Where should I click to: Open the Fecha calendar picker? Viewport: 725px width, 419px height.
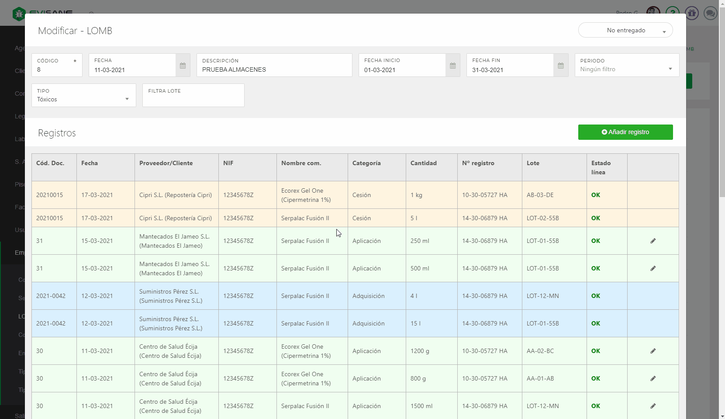(x=183, y=66)
